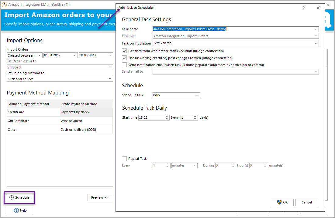Open the Created between import filter dropdown
This screenshot has width=335, height=218.
click(40, 55)
